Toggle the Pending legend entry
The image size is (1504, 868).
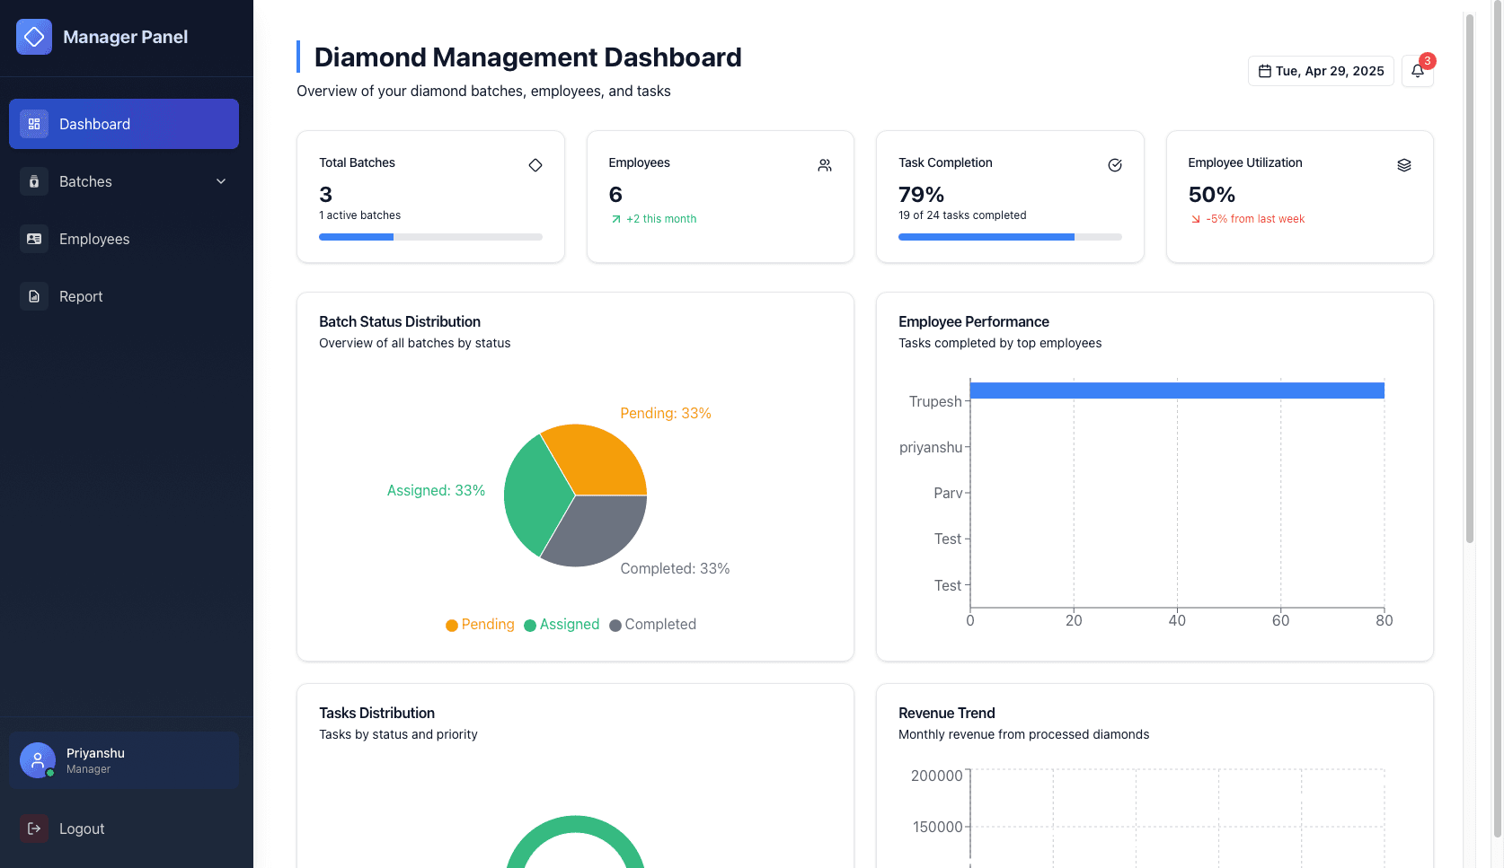pyautogui.click(x=480, y=625)
